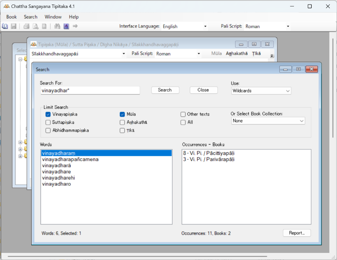This screenshot has height=260, width=337.
Task: Click the grey right arrow toolbar icon
Action: pyautogui.click(x=75, y=26)
